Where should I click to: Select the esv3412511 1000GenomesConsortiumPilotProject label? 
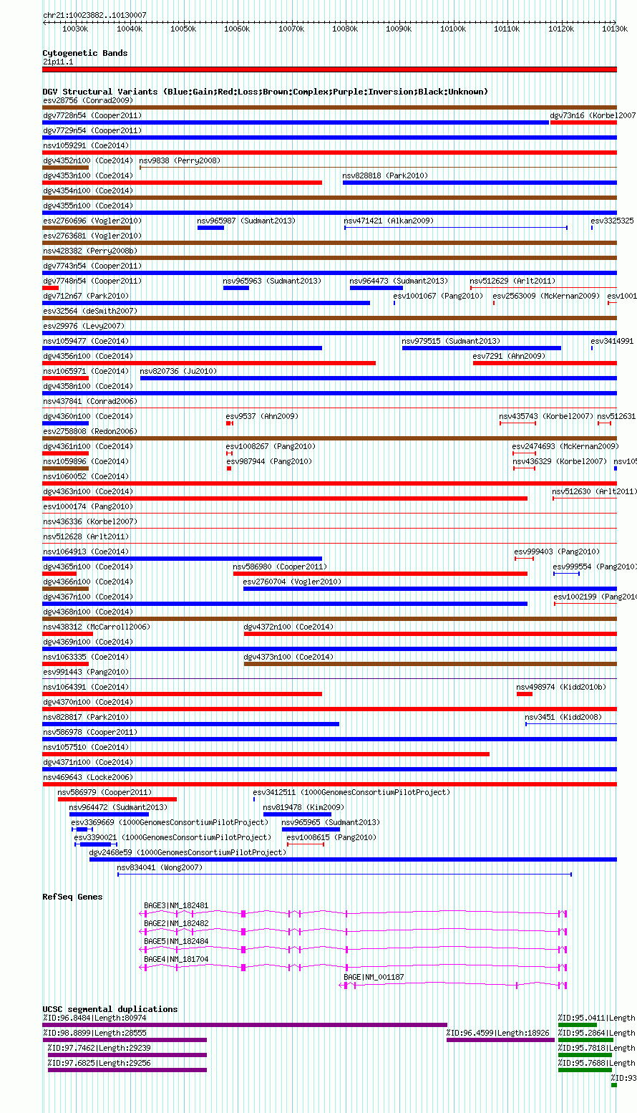click(351, 793)
